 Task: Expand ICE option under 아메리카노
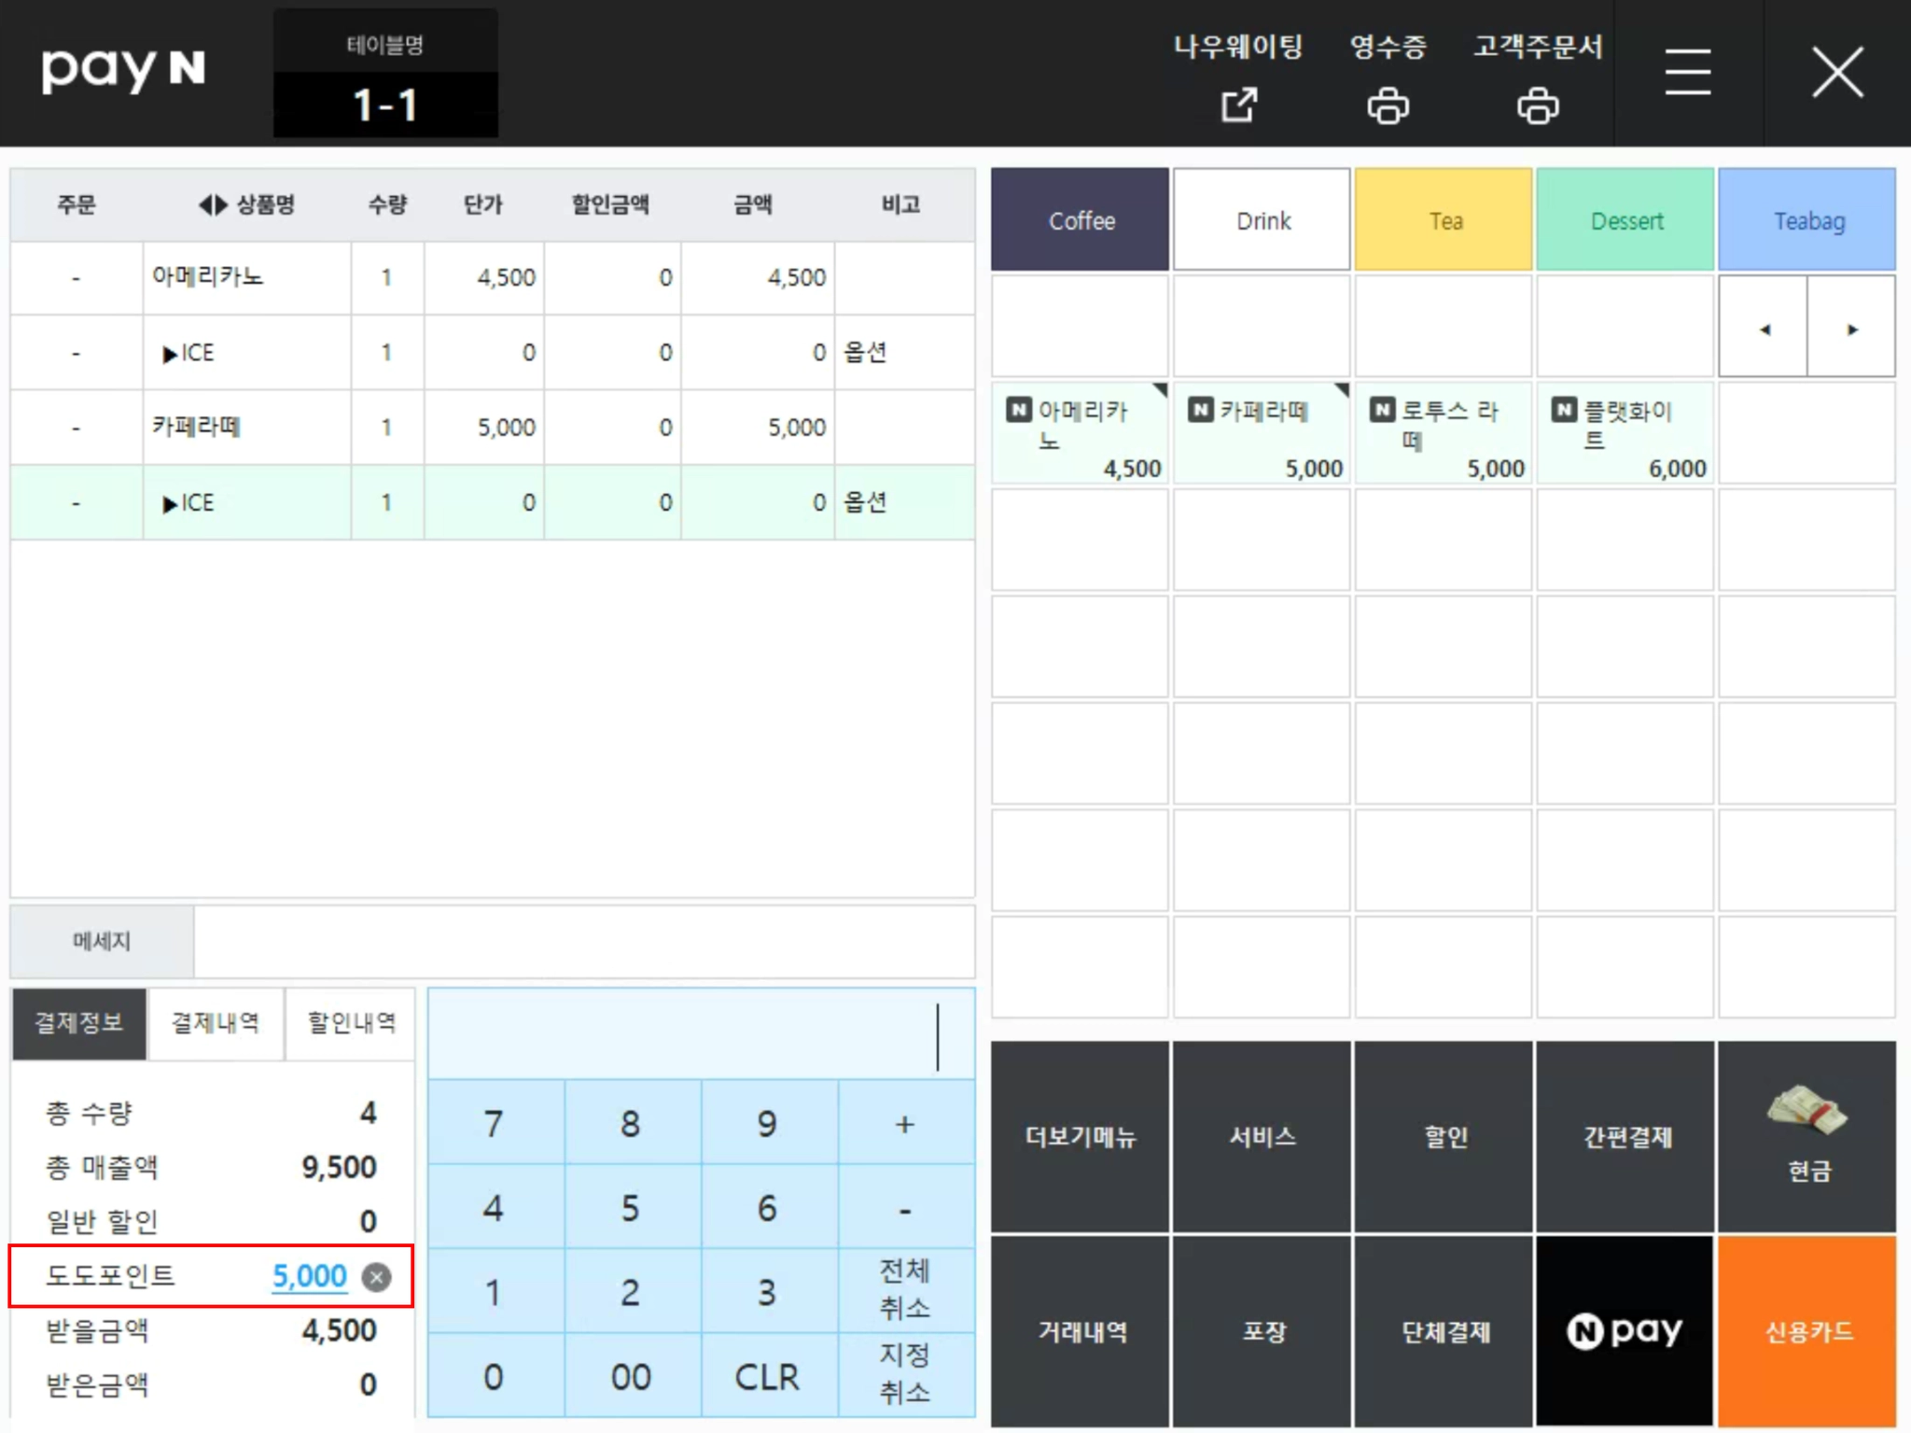coord(170,354)
